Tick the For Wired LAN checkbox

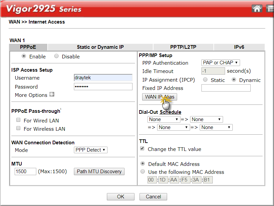pyautogui.click(x=18, y=120)
